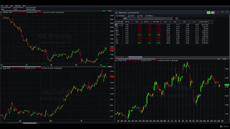Sort by the Interval column header
The image size is (230, 129).
tap(127, 22)
